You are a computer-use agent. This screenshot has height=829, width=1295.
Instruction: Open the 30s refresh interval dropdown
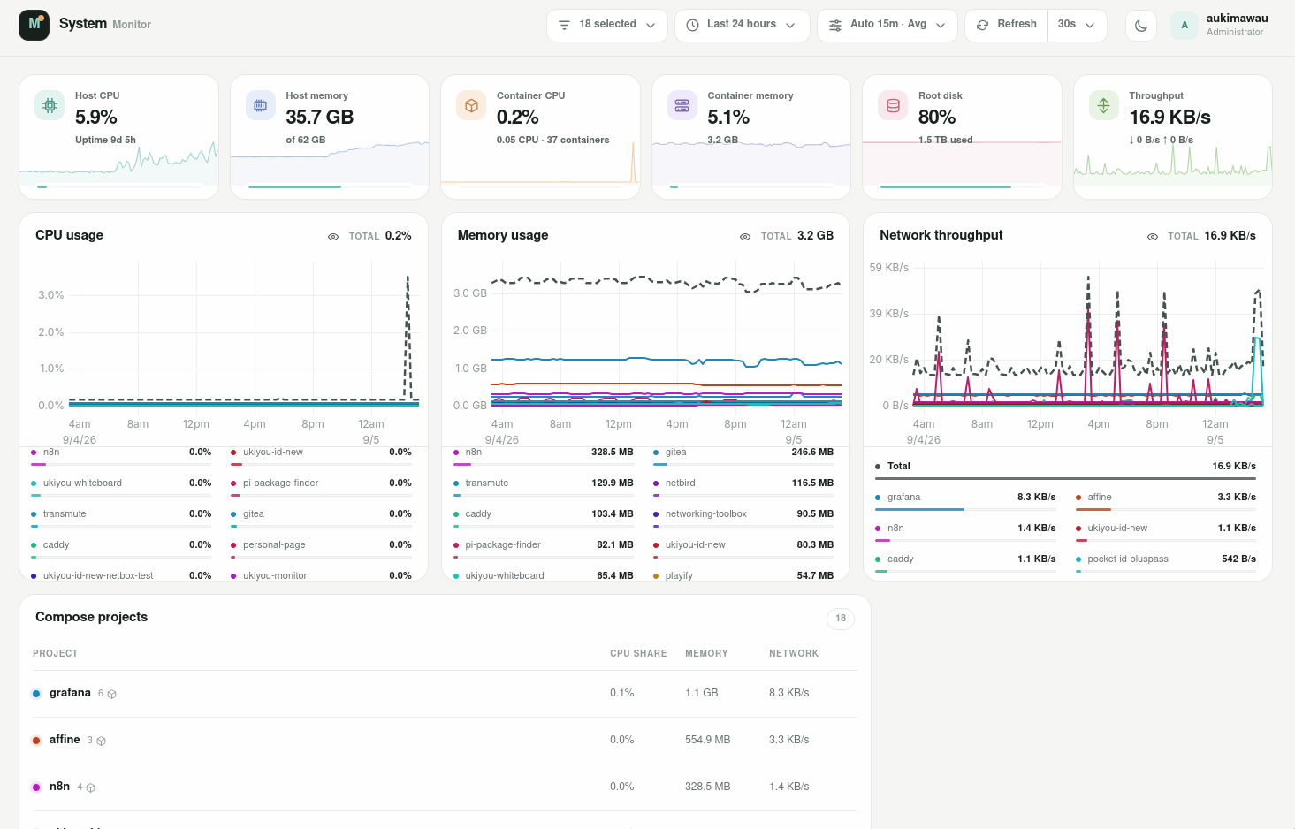pos(1077,25)
